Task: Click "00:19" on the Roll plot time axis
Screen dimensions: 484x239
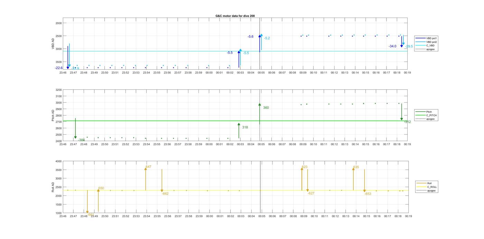Action: coord(408,216)
